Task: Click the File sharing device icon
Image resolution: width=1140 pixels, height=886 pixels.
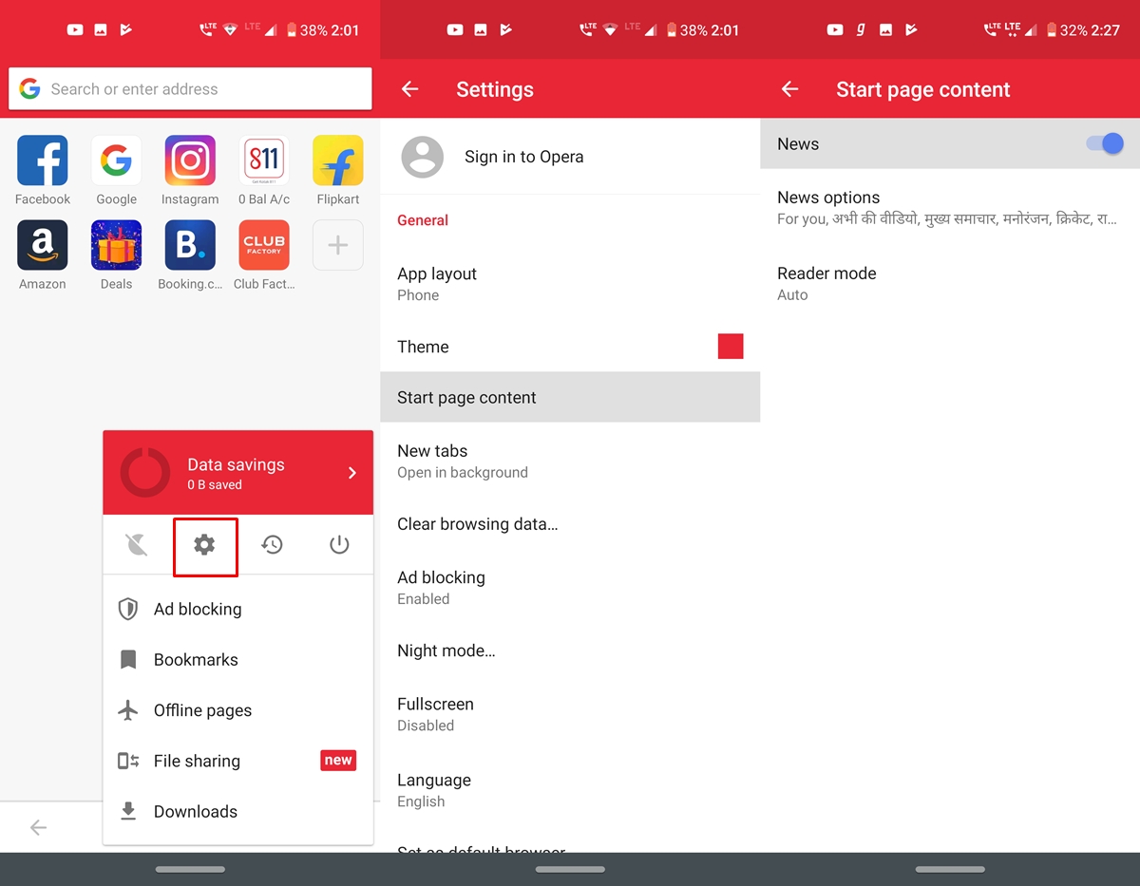Action: tap(128, 761)
